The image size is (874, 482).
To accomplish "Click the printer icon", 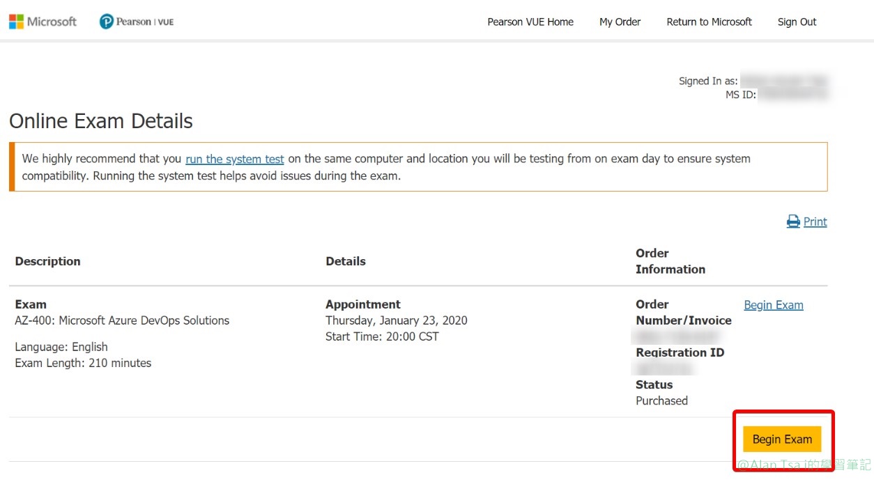I will point(793,221).
